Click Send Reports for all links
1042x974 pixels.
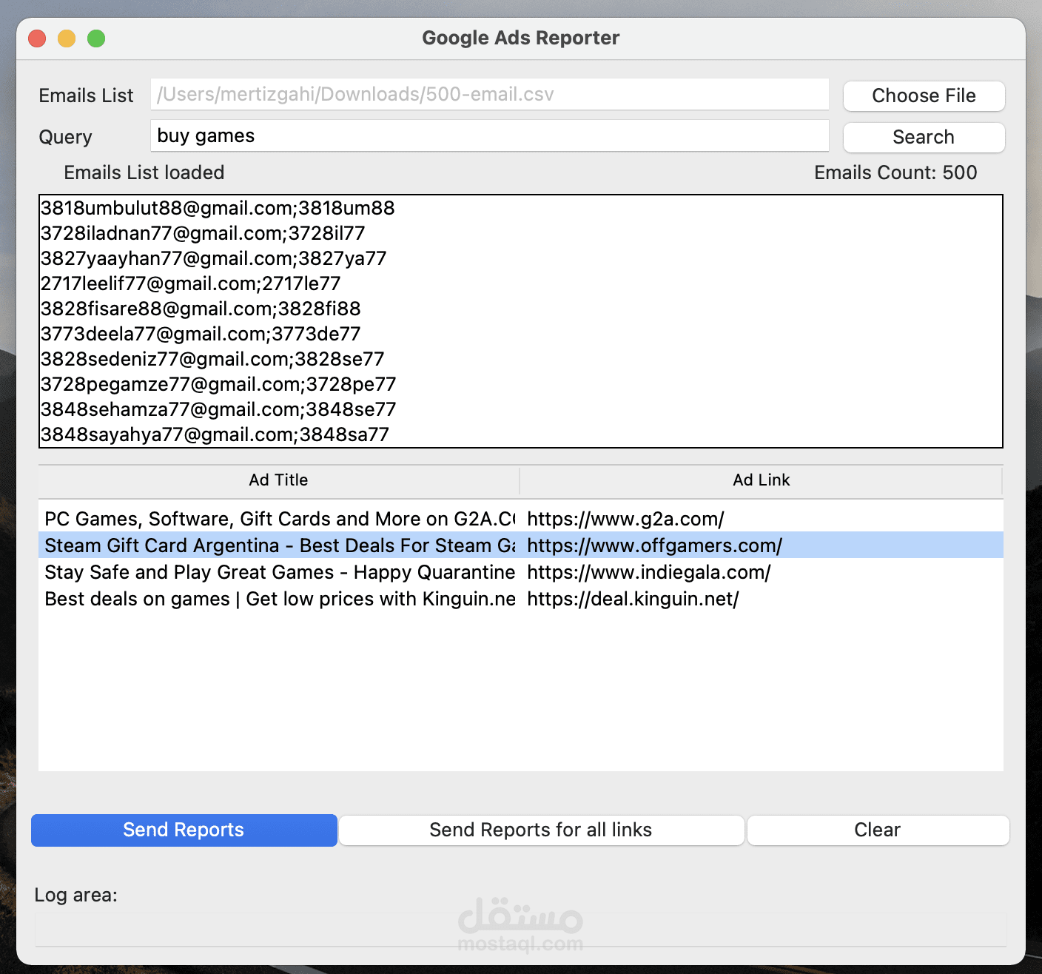point(541,830)
